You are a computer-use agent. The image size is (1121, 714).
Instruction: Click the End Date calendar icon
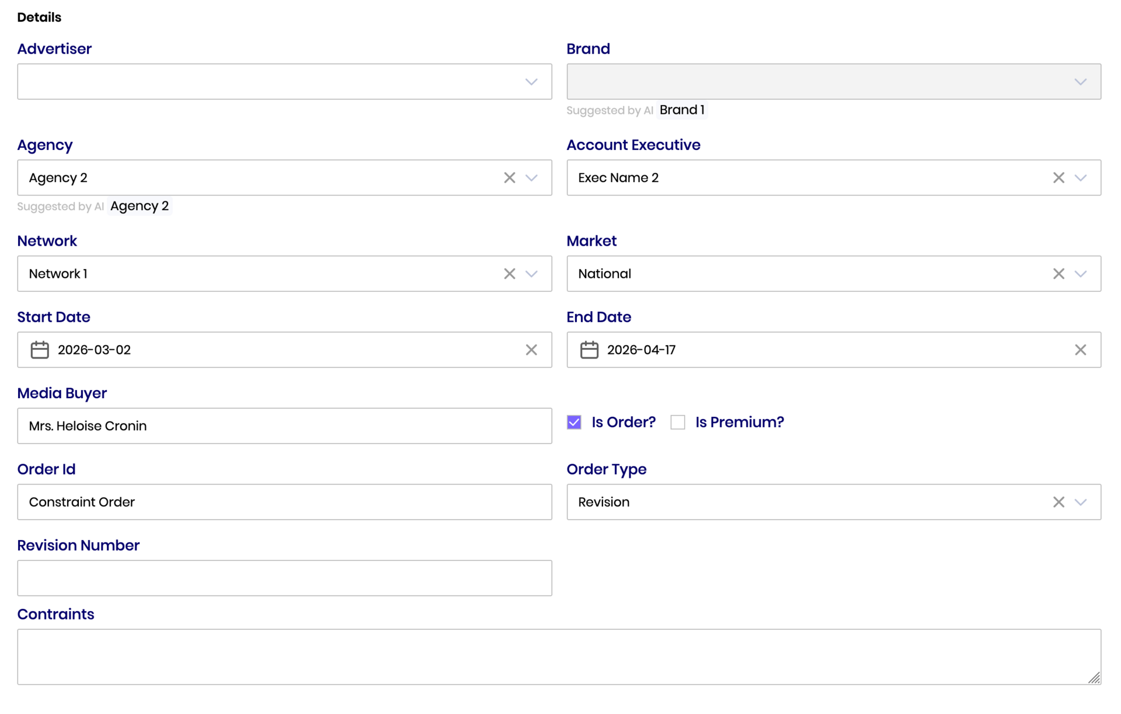[589, 350]
